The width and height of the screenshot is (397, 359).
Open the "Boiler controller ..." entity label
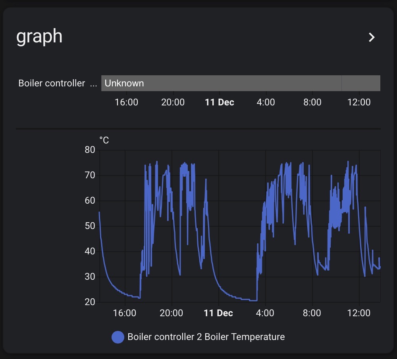[x=57, y=83]
